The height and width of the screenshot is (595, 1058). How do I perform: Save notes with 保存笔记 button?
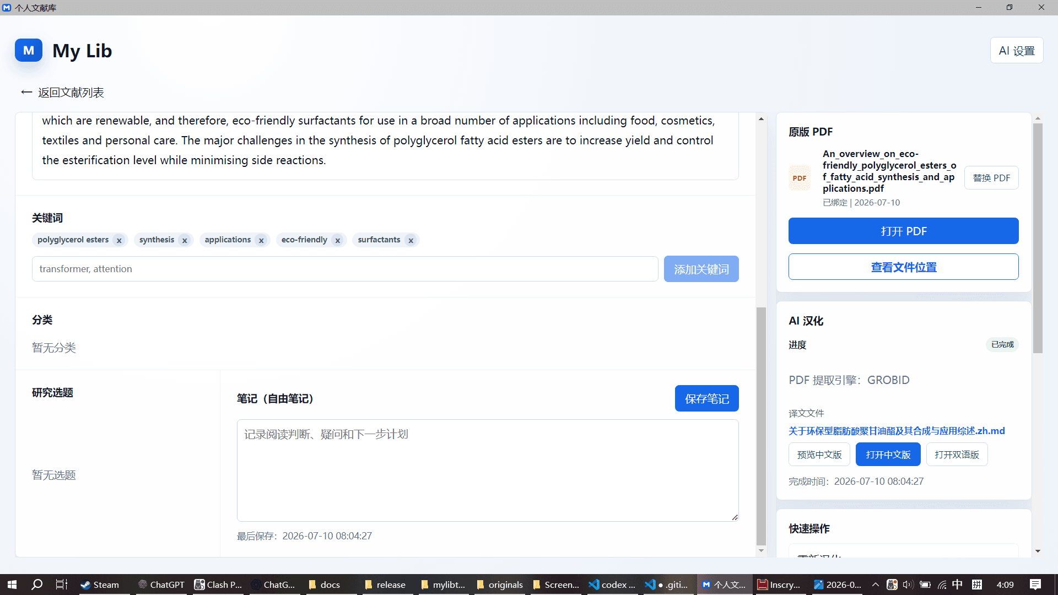coord(706,398)
